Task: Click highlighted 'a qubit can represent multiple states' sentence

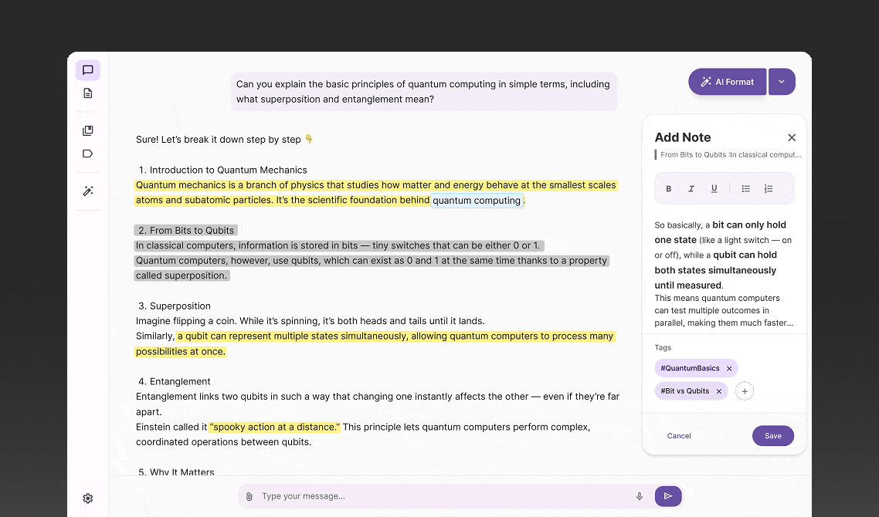Action: (x=375, y=344)
